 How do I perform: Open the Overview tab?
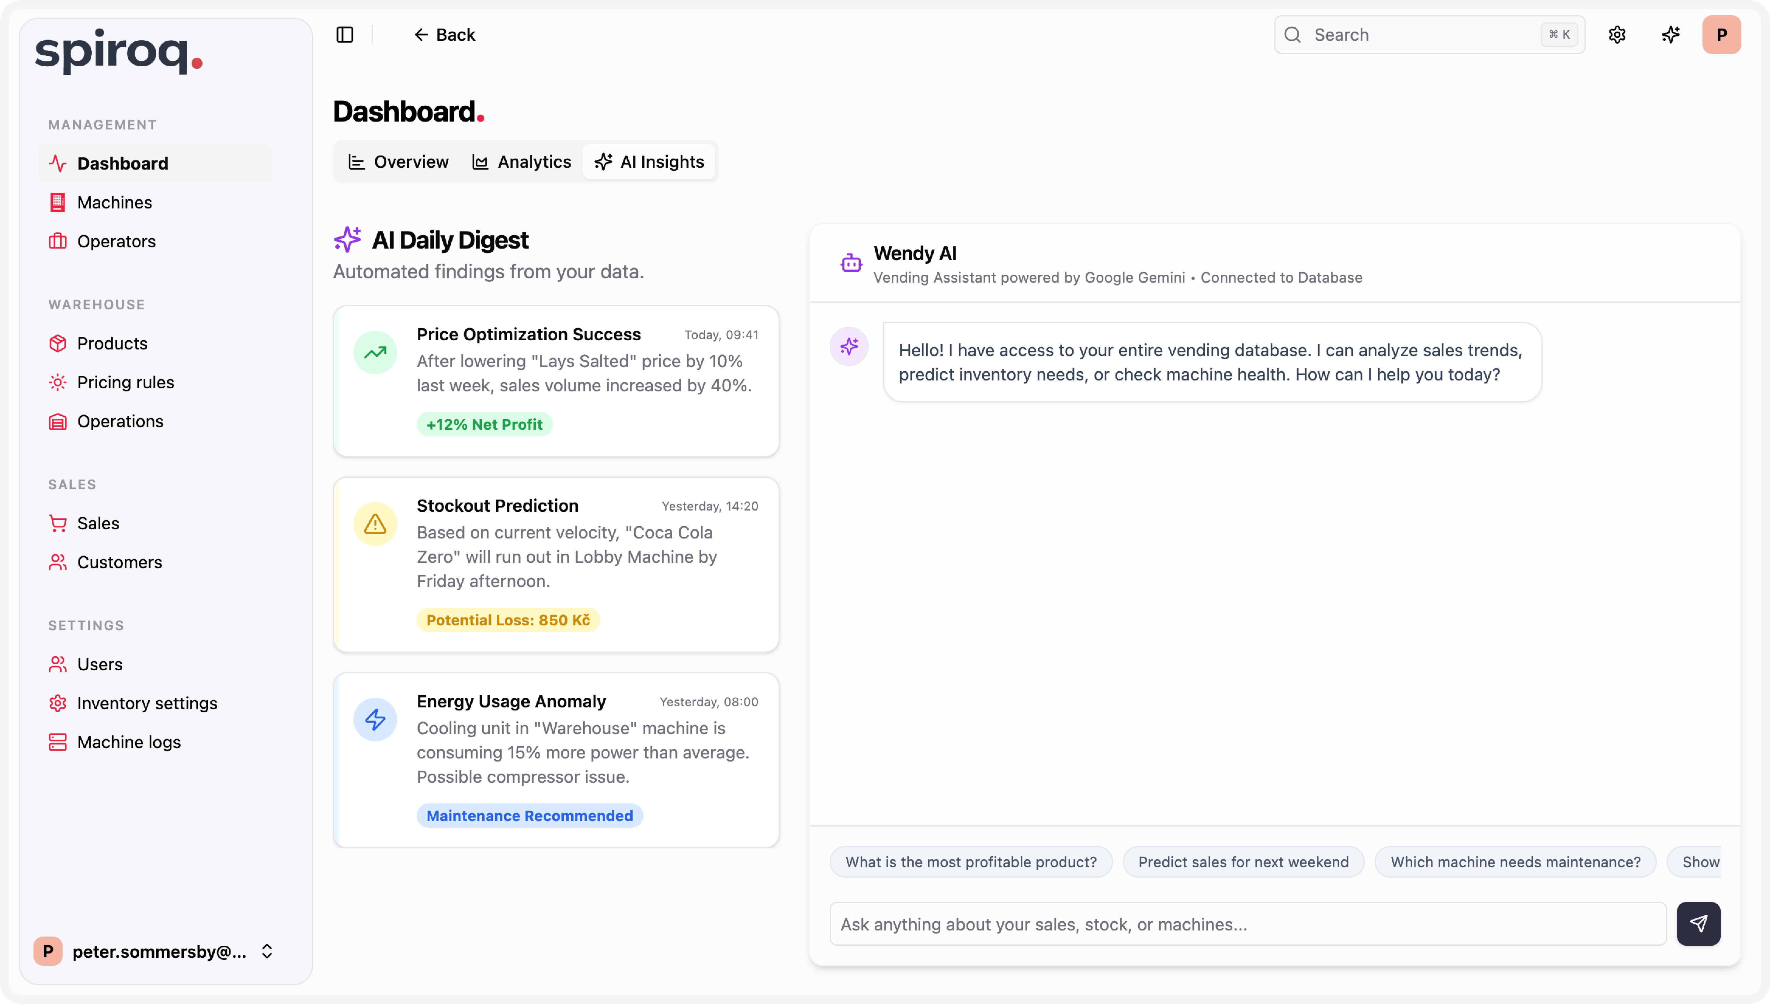398,161
